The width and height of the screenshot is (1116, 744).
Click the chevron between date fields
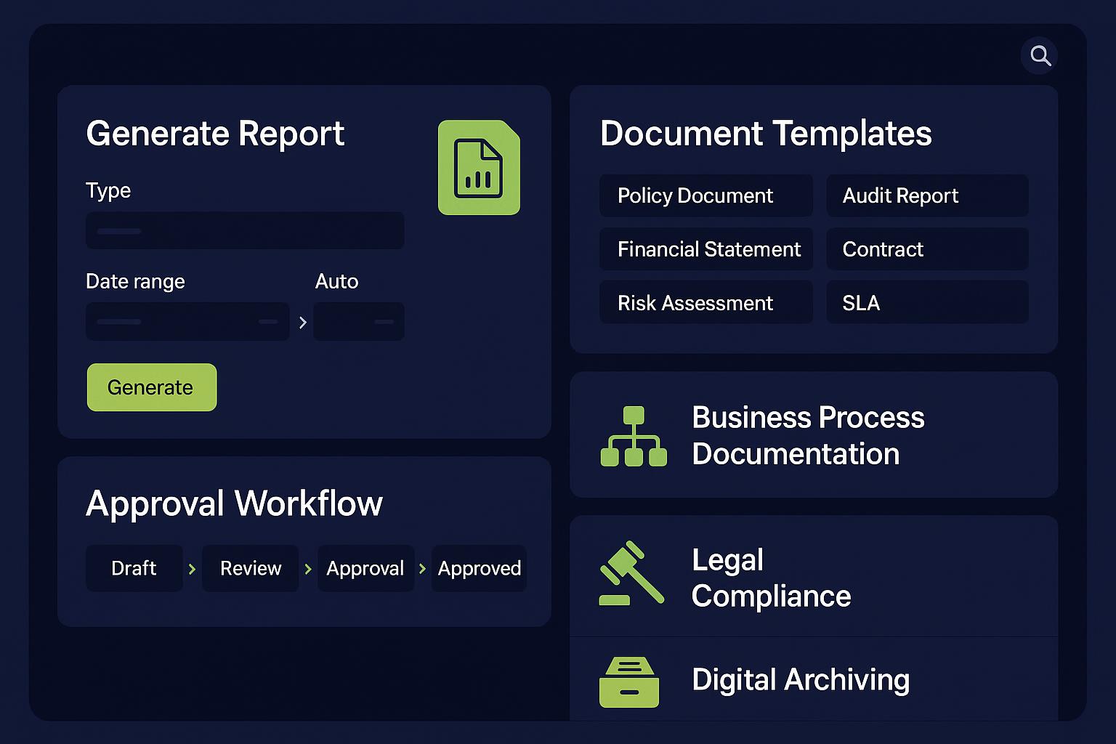coord(303,322)
